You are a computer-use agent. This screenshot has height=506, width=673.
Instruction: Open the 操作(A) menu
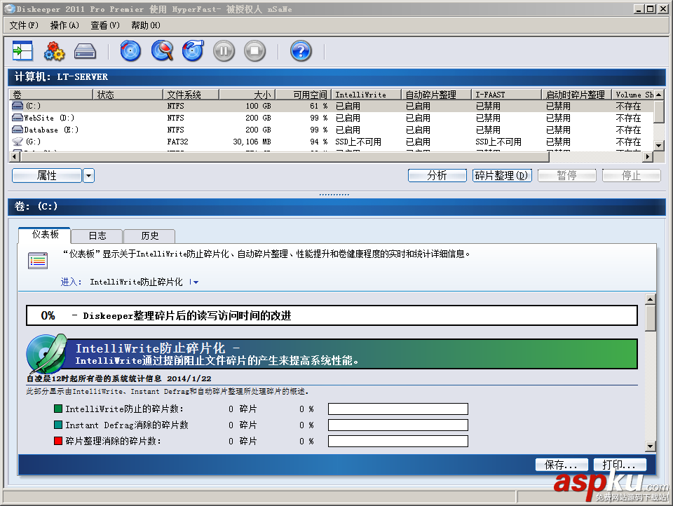[64, 25]
